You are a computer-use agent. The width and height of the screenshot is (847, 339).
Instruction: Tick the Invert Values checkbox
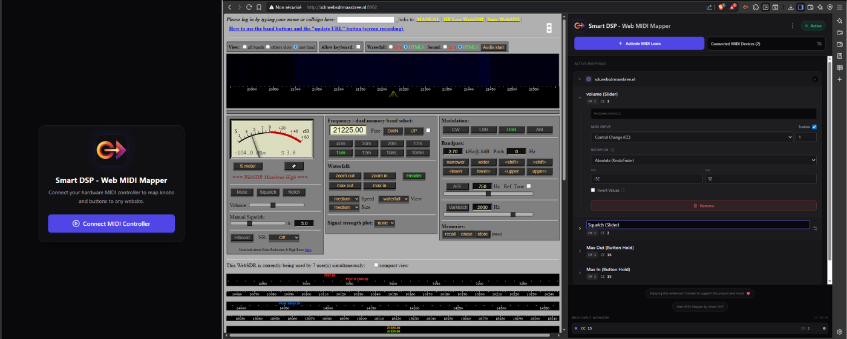pos(593,190)
